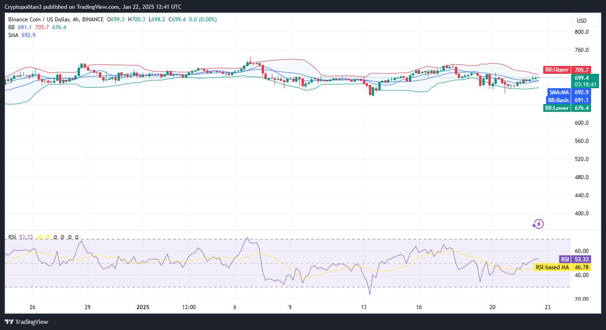Select the SMA indicator legend

click(x=13, y=35)
